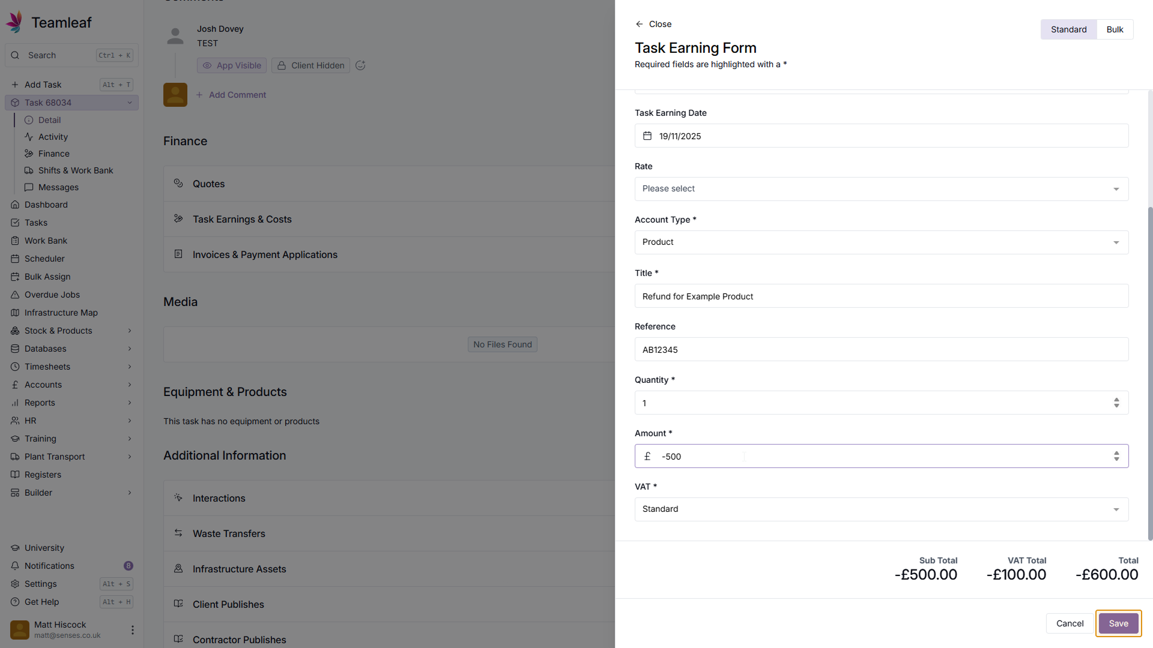1153x648 pixels.
Task: Open the Account Type dropdown
Action: click(x=881, y=242)
